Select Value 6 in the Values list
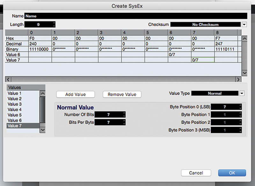255x186 pixels. point(14,120)
